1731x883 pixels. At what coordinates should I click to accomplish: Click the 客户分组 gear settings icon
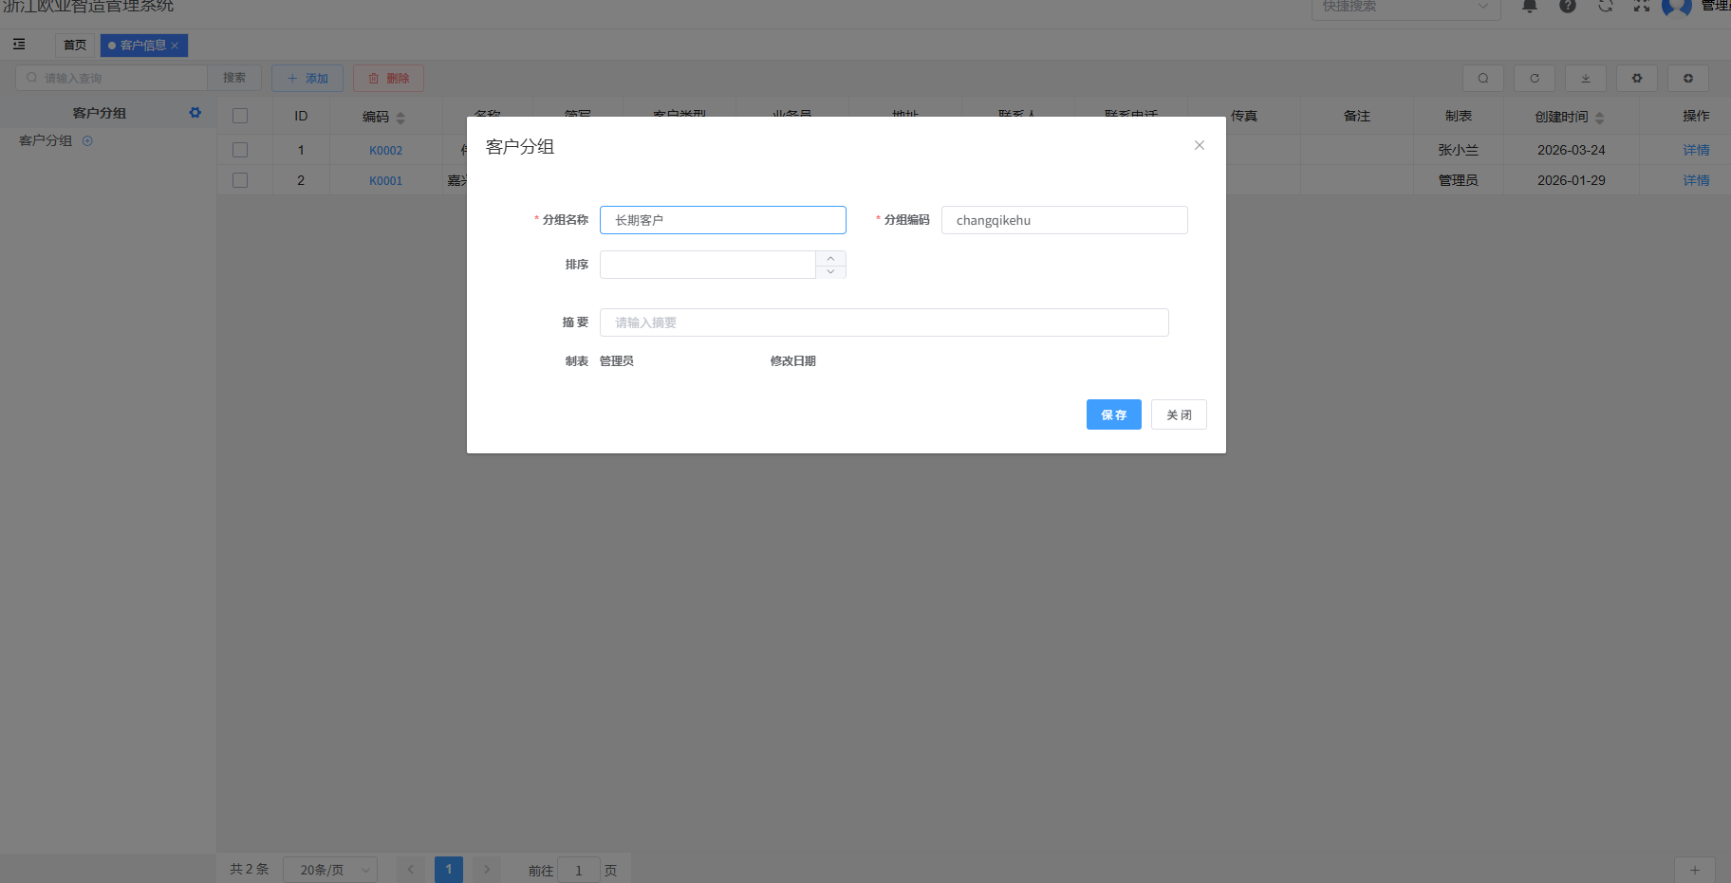click(x=195, y=113)
